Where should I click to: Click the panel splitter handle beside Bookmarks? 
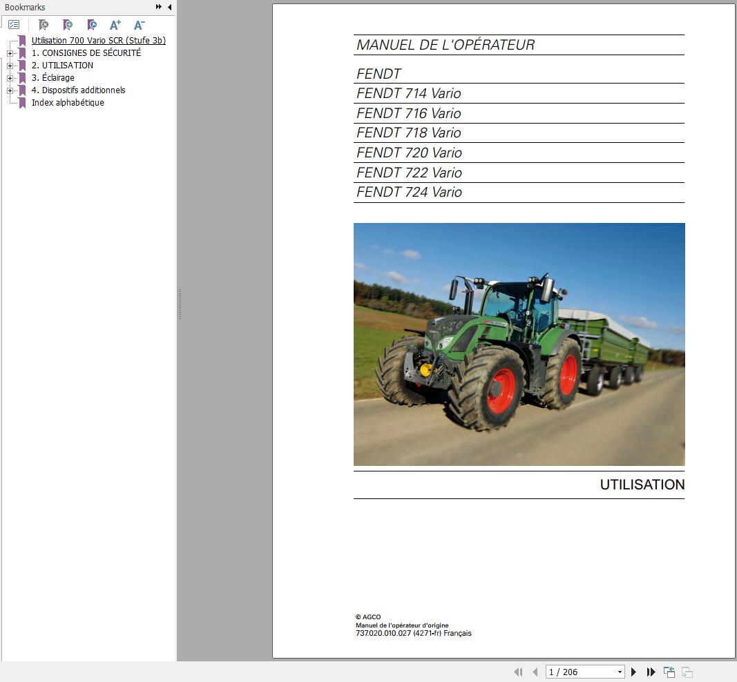[180, 304]
